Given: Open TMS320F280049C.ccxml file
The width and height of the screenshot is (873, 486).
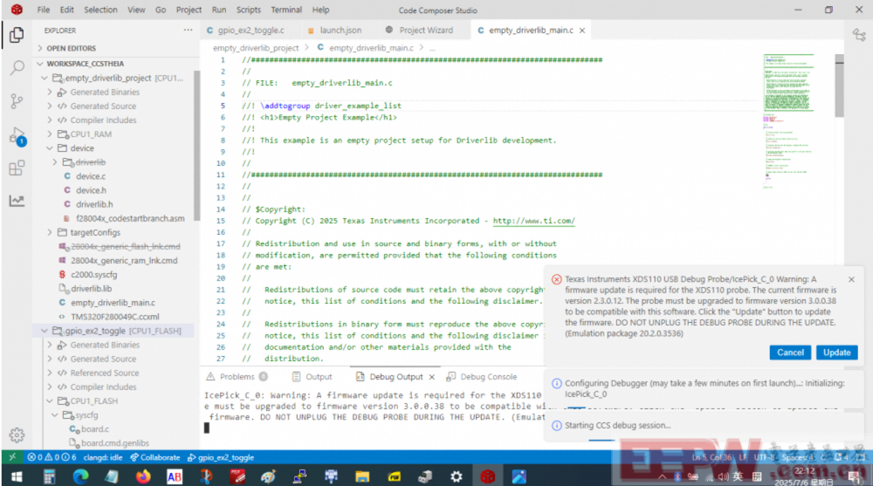Looking at the screenshot, I should coord(114,317).
